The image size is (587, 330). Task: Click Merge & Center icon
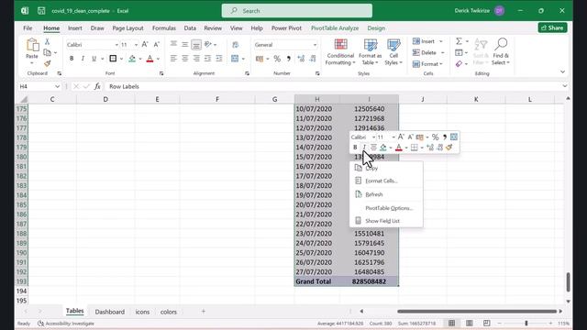235,59
